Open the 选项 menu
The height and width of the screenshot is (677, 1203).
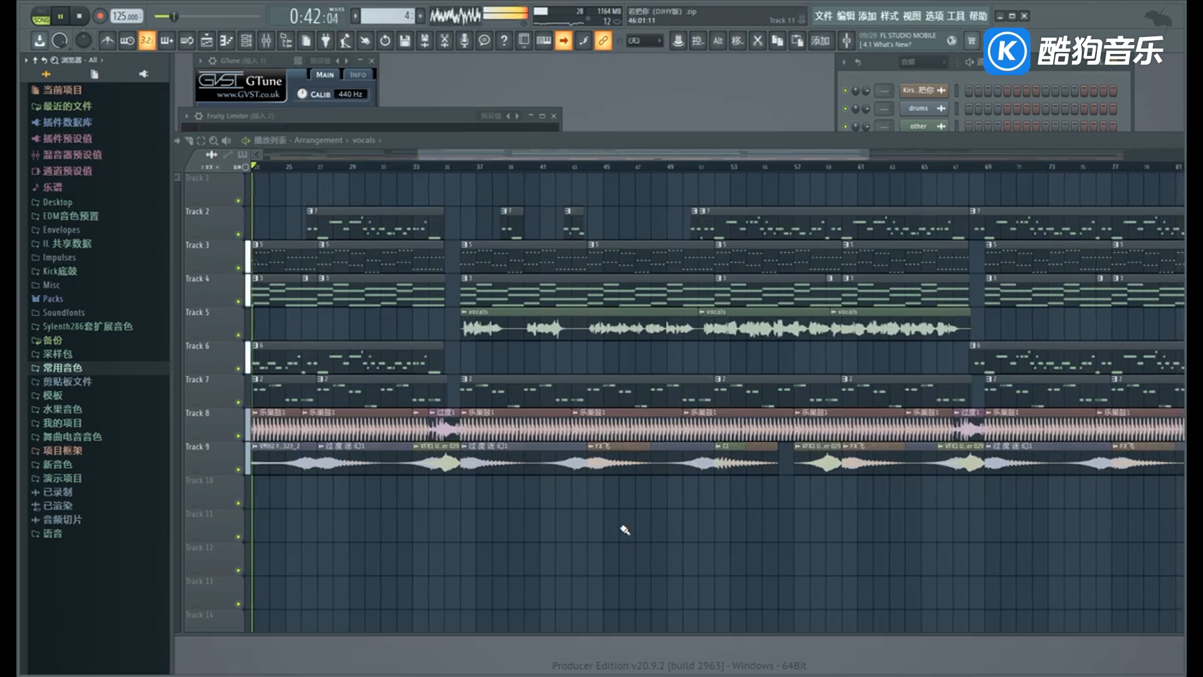coord(934,16)
